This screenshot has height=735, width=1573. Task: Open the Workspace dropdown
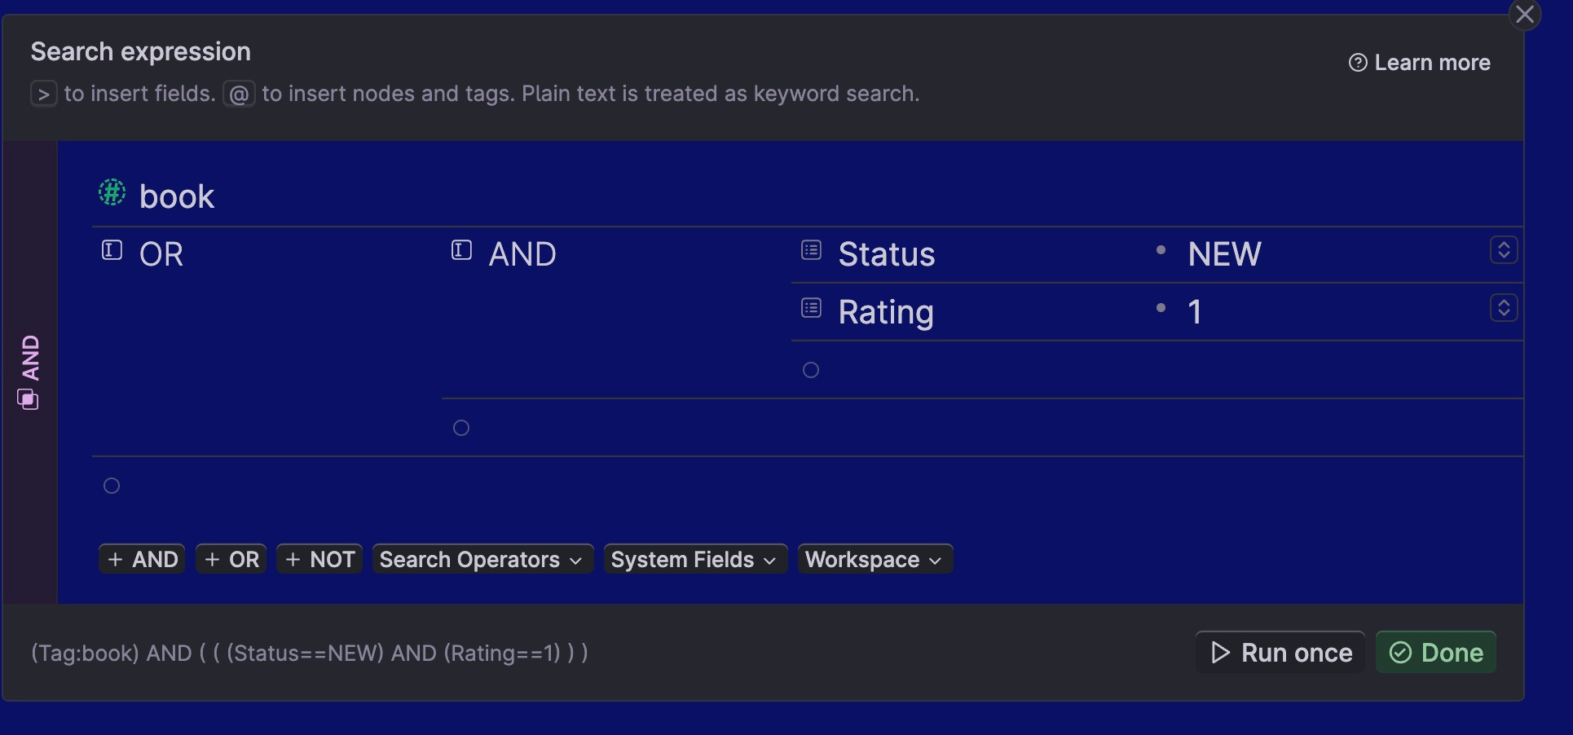(875, 559)
